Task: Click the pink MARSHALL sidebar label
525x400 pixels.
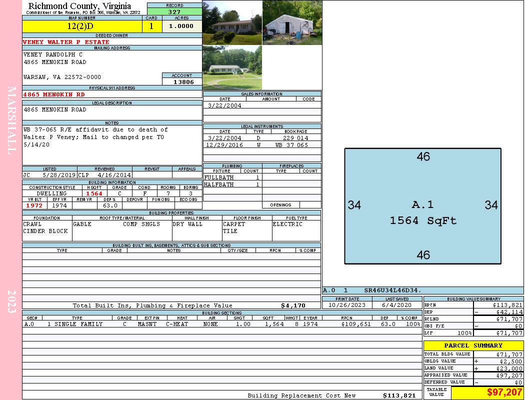Action: (11, 120)
